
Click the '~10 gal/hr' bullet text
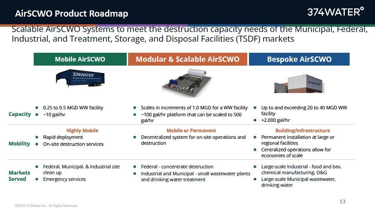point(54,115)
